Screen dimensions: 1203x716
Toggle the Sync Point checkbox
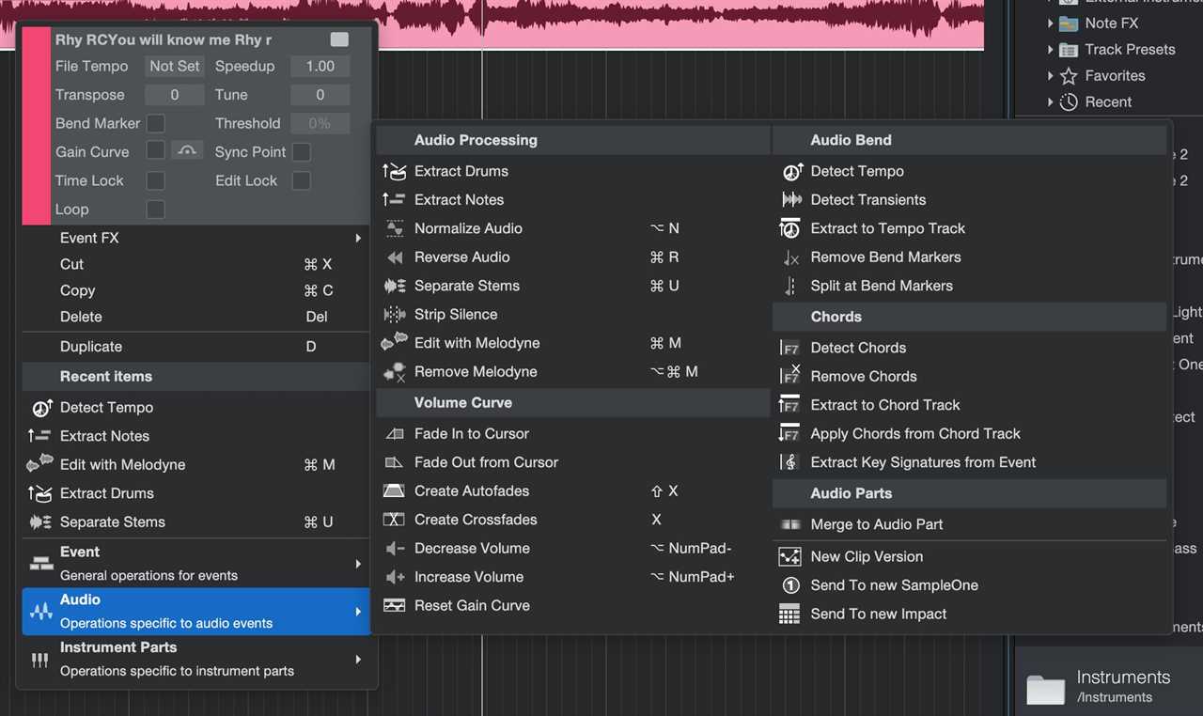coord(302,151)
